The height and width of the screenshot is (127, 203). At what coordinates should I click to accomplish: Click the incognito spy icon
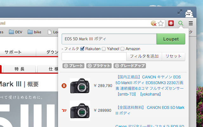point(189,13)
